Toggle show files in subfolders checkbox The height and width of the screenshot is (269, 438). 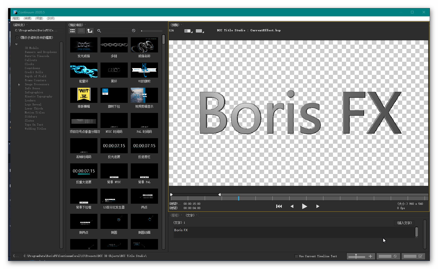[17, 38]
